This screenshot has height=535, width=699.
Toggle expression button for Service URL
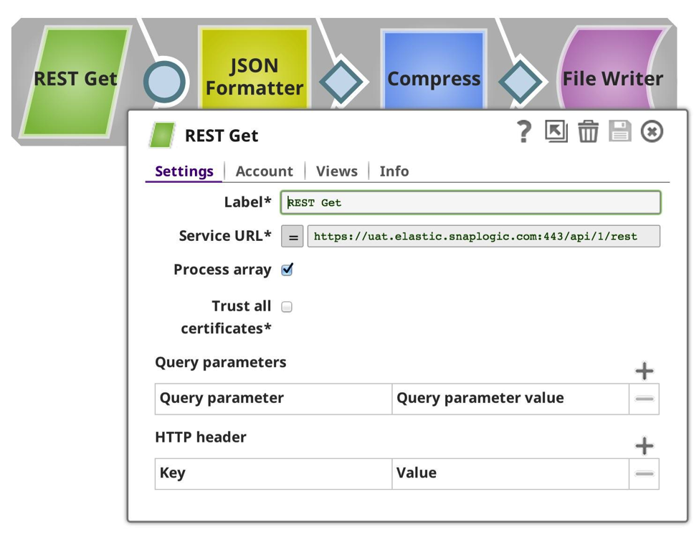pos(293,236)
